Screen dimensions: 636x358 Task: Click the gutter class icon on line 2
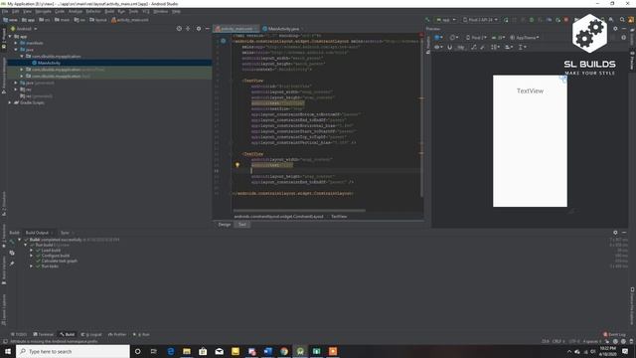click(223, 41)
